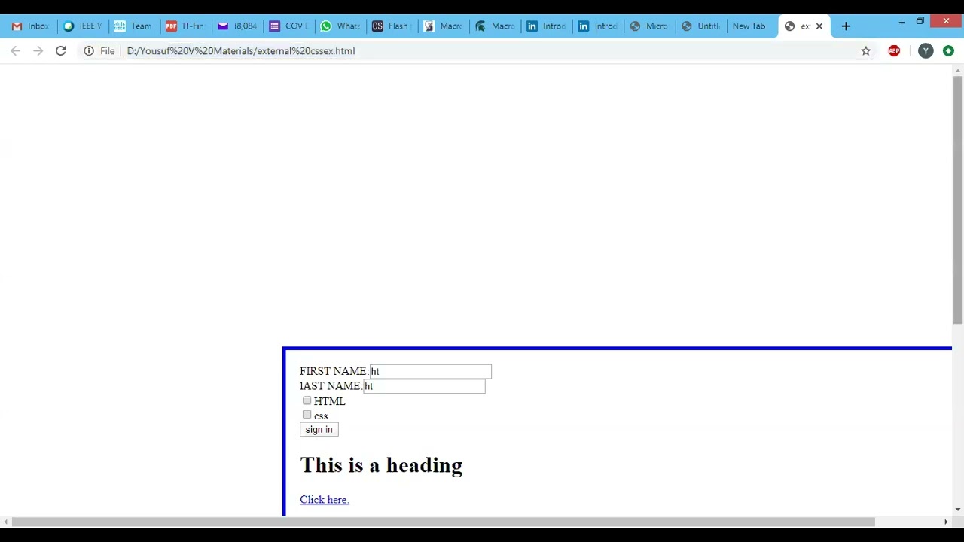The image size is (964, 542).
Task: Restore down the Chrome window
Action: tap(920, 21)
